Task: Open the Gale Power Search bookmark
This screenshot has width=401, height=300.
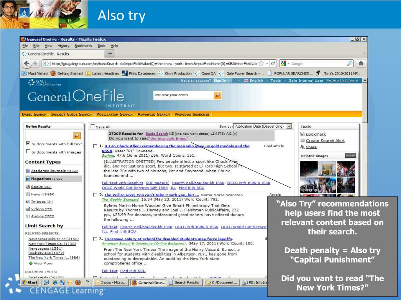Action: coord(241,73)
